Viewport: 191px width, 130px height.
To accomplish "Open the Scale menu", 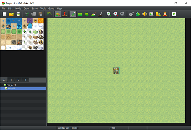I will point(35,8).
